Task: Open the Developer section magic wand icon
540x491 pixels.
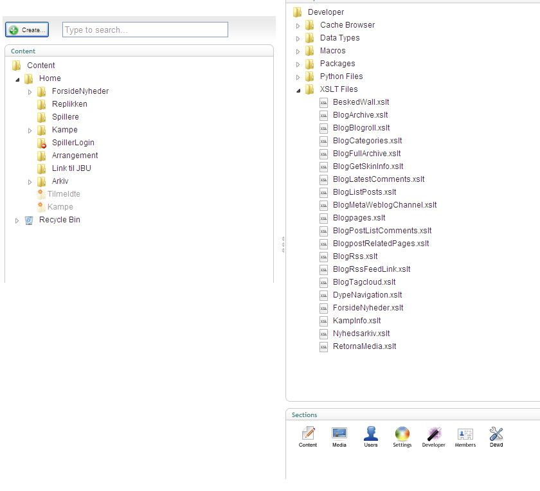Action: tap(434, 434)
